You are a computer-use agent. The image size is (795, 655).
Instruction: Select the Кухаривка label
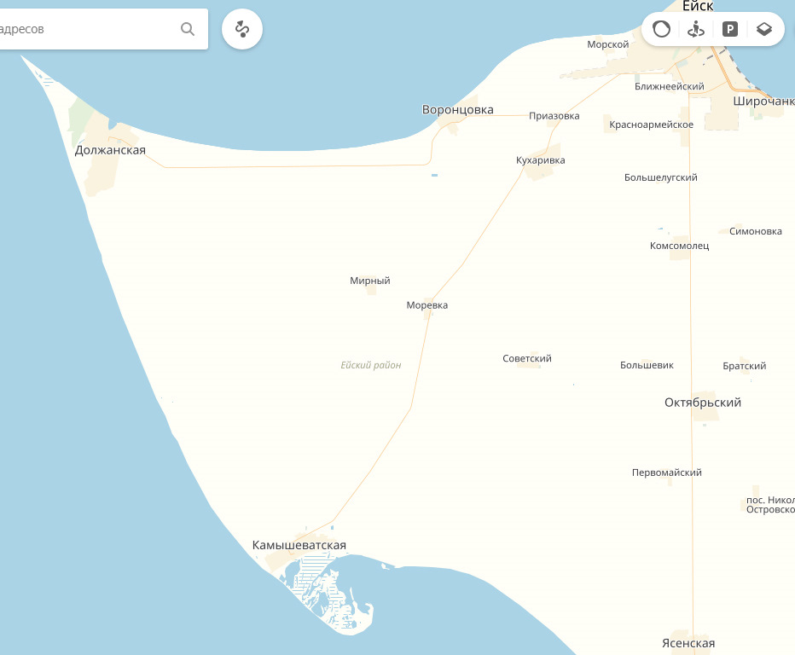click(541, 160)
